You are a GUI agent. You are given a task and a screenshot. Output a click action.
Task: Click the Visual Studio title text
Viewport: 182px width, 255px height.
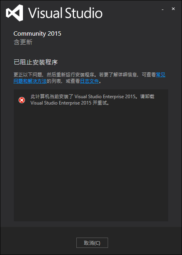[66, 13]
